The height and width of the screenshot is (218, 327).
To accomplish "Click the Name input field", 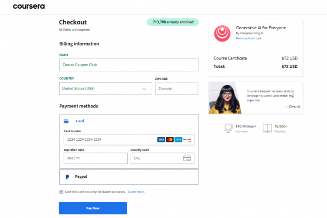I will tap(129, 65).
